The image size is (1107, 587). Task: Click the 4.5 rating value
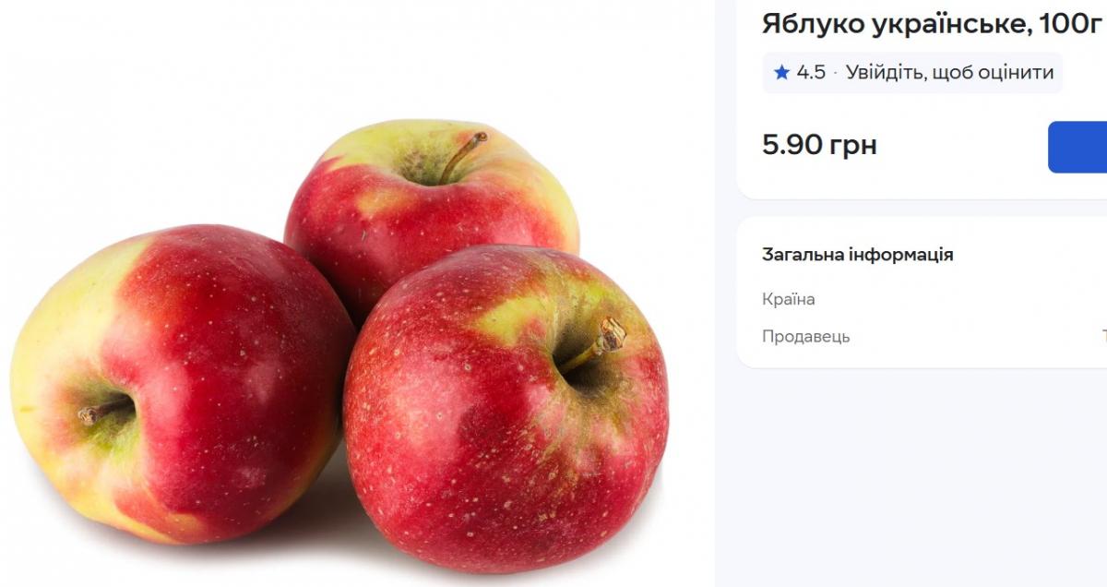[x=811, y=73]
